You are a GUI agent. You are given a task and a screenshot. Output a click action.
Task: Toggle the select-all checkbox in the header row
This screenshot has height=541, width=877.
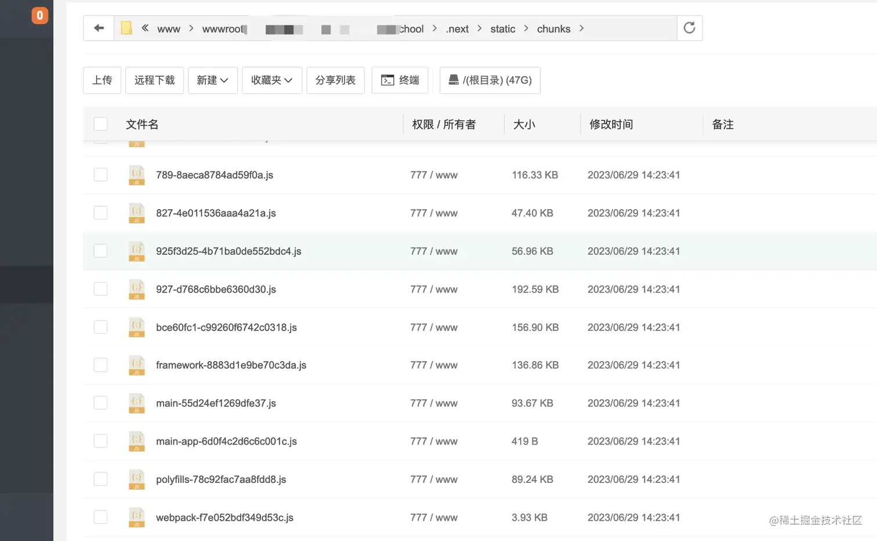(100, 124)
